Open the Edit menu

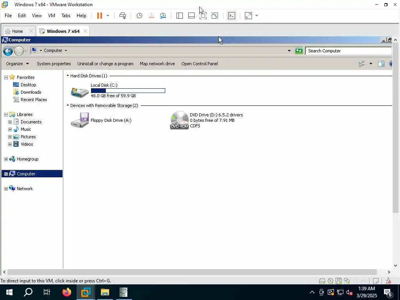point(22,16)
